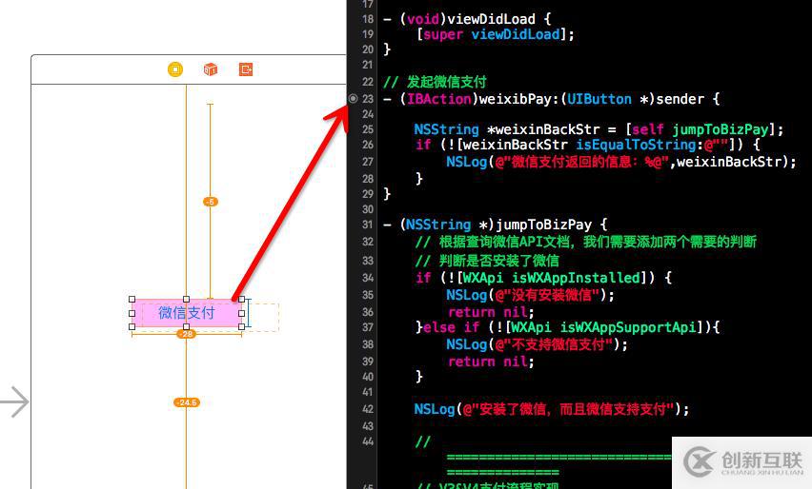Click the storyboard entry point arrow
This screenshot has height=489, width=812.
(14, 401)
